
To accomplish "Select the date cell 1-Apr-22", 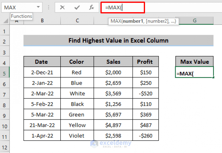I will coord(42,135).
